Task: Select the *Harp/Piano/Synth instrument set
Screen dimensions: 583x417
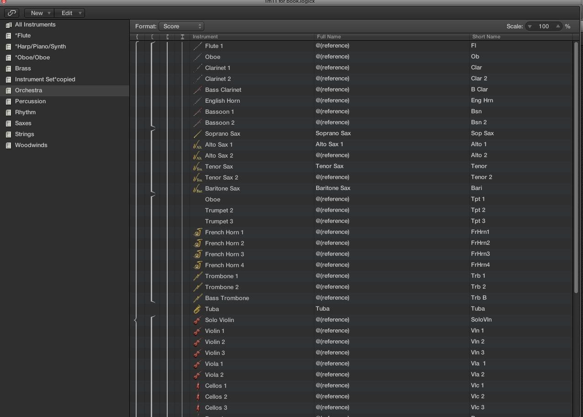Action: [65, 47]
